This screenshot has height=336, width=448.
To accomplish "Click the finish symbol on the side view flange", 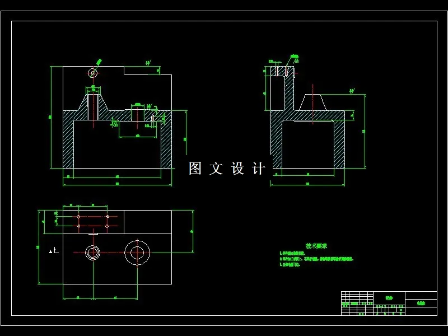I will pyautogui.click(x=352, y=90).
